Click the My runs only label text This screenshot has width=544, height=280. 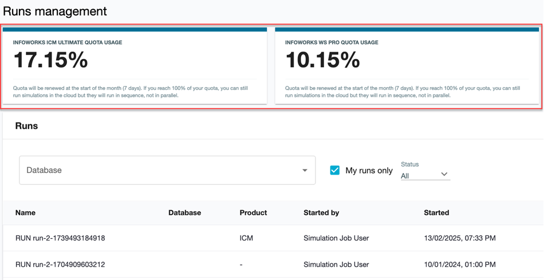369,171
